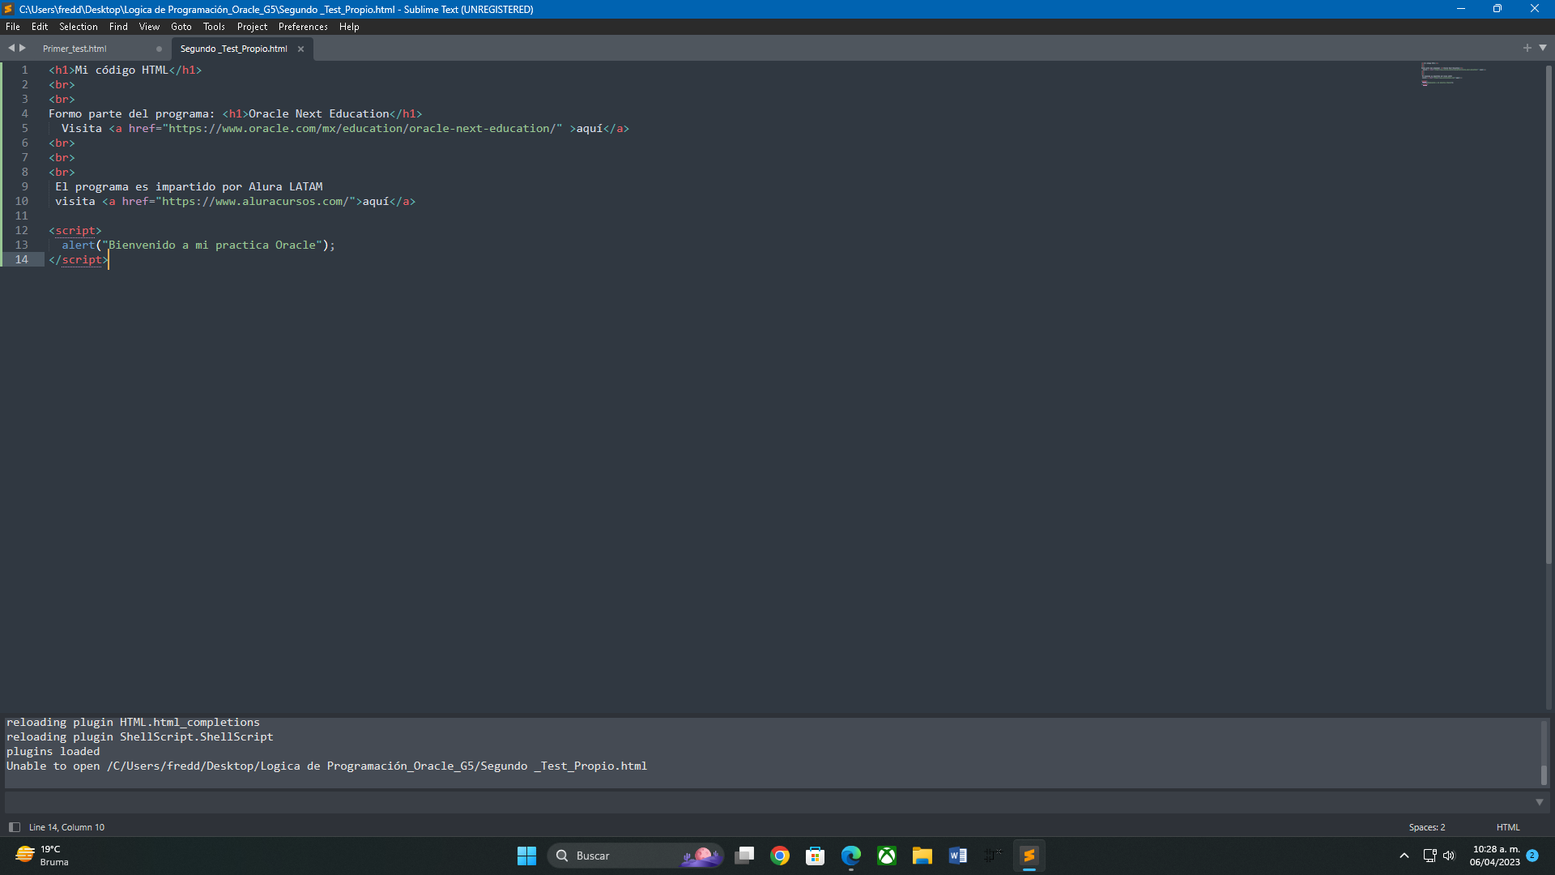Close the Segundo _Test_Propio.html tab
The height and width of the screenshot is (875, 1555).
click(300, 49)
